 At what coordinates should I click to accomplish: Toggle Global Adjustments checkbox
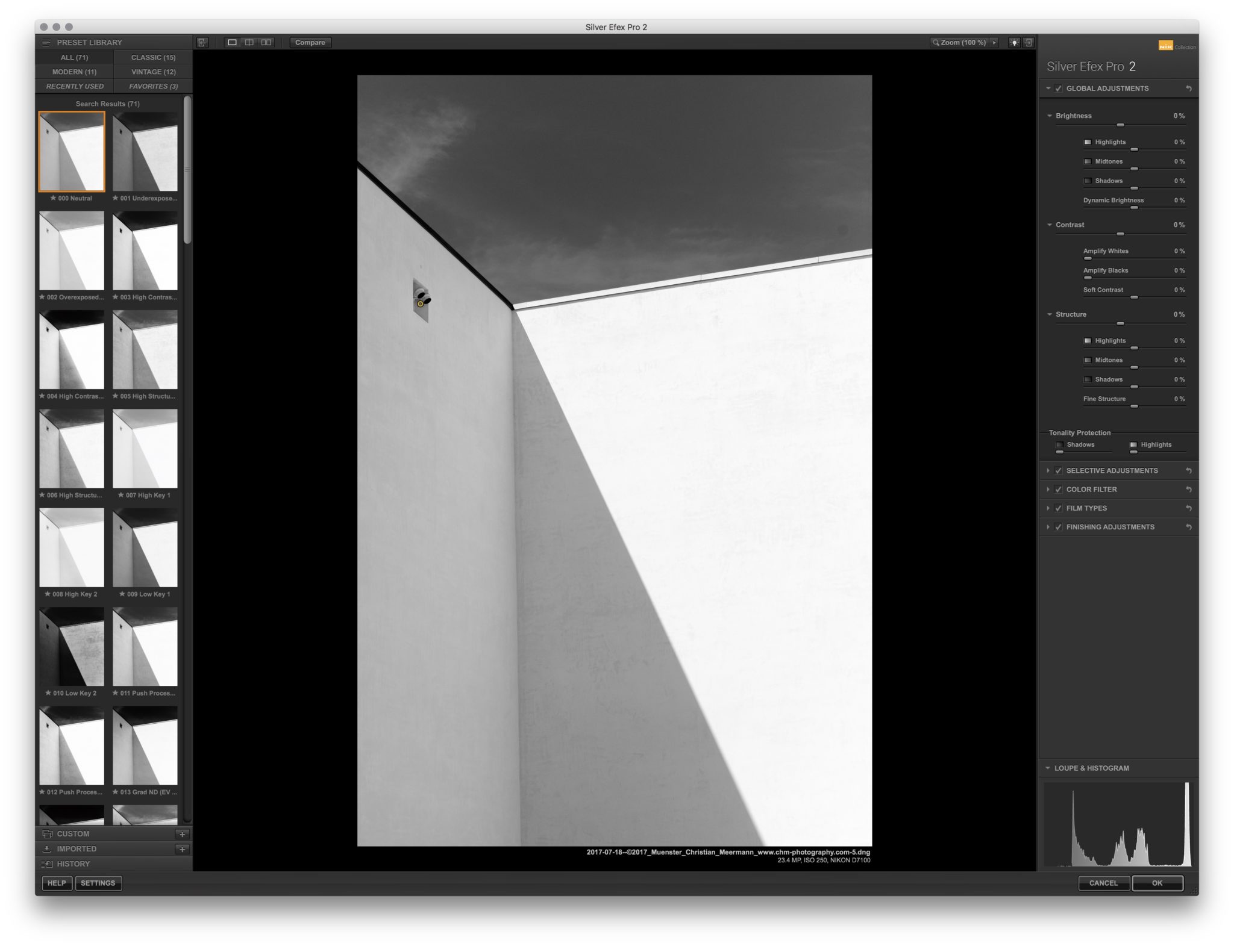(x=1059, y=89)
